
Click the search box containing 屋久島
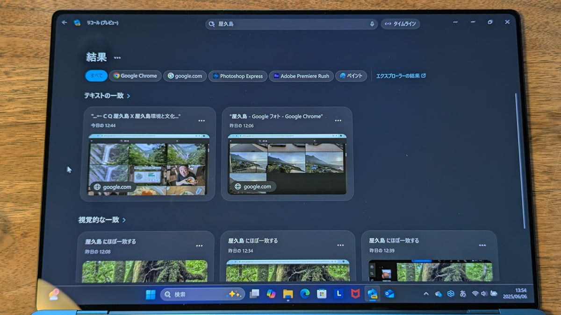tap(291, 24)
